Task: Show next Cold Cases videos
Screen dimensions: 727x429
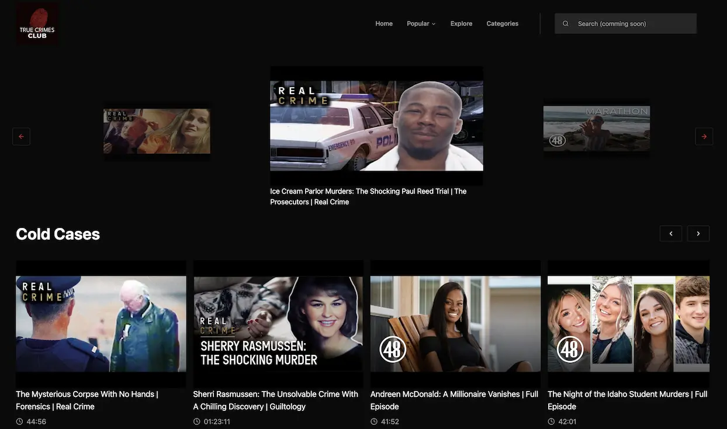Action: point(698,234)
